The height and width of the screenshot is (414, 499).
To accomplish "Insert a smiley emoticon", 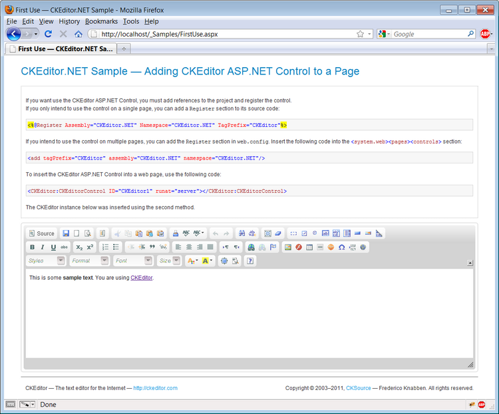I will tap(331, 247).
